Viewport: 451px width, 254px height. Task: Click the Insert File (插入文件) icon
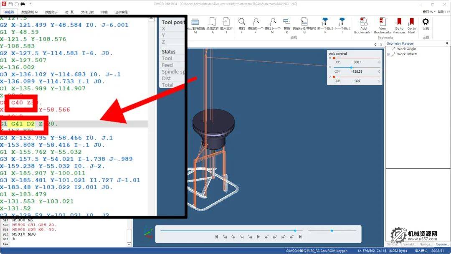tap(226, 23)
